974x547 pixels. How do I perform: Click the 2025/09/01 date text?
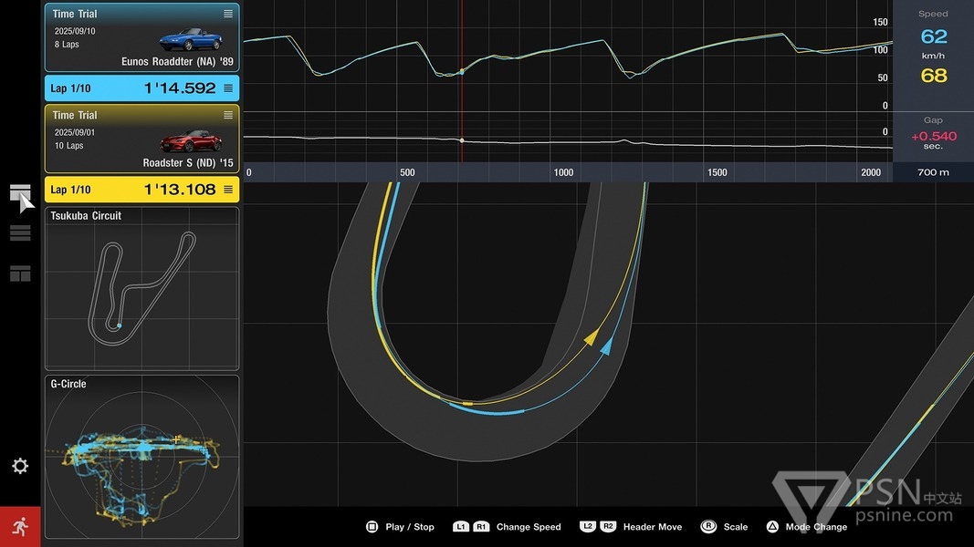[x=75, y=133]
